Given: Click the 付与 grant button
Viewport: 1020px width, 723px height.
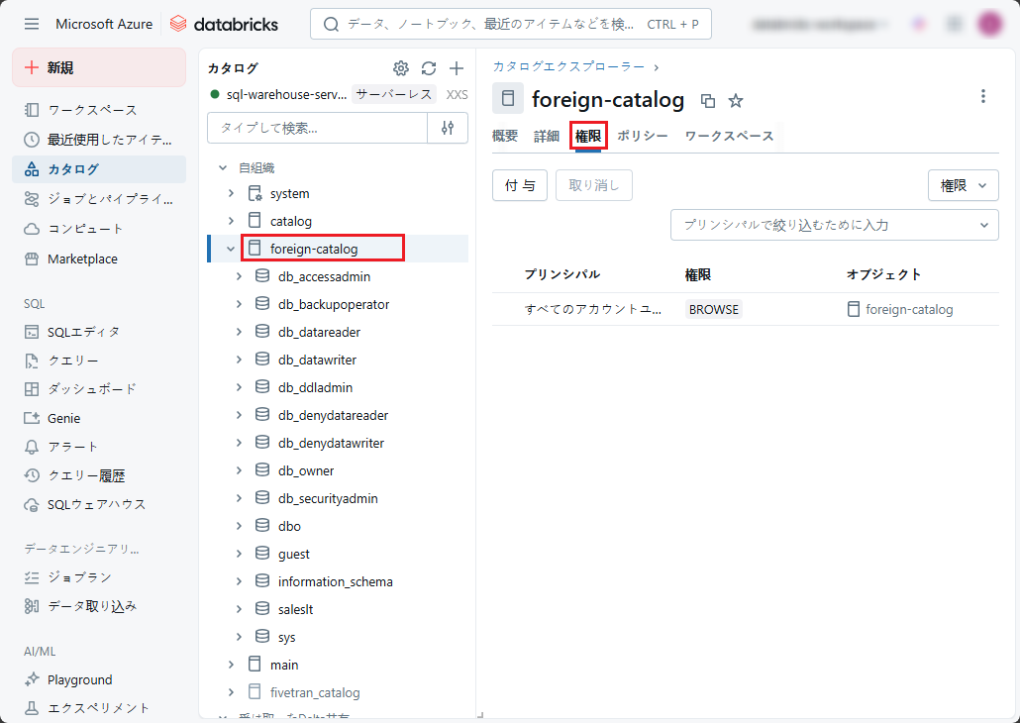Looking at the screenshot, I should coord(520,185).
